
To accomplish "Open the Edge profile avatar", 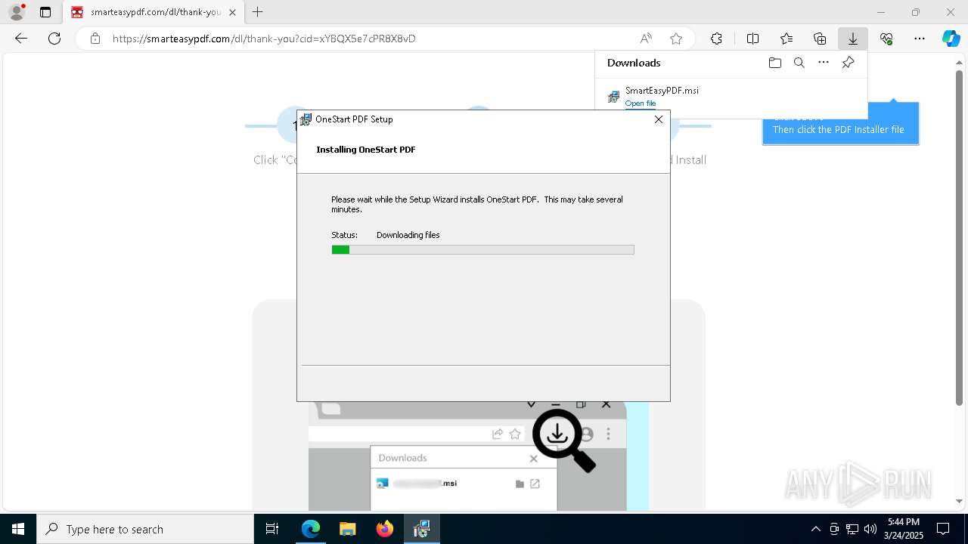I will 16,12.
